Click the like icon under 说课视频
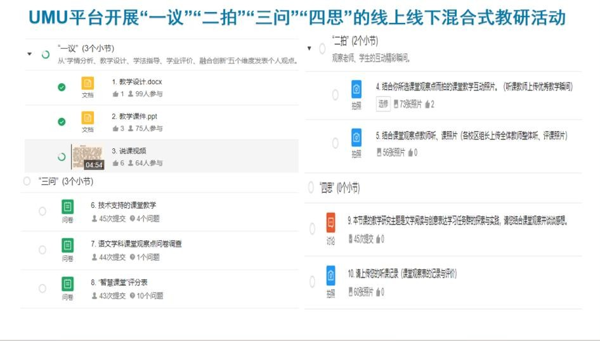The height and width of the screenshot is (341, 600). (115, 164)
